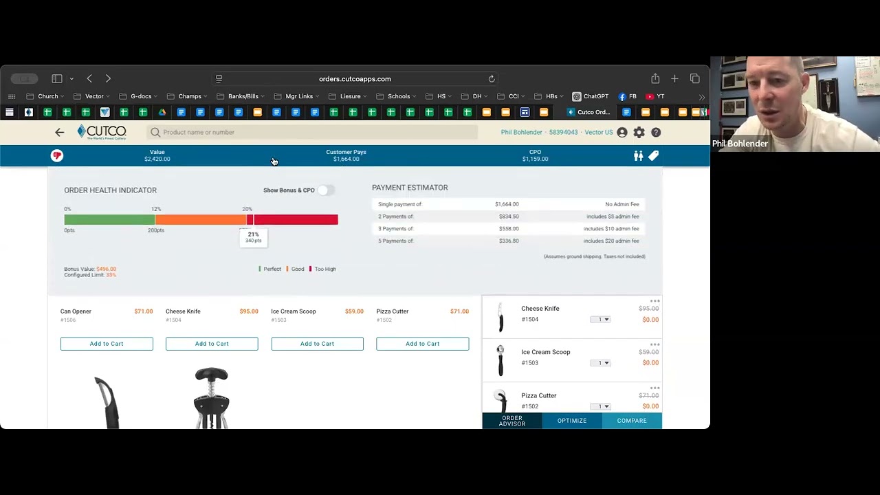Reload the page in Safari
The height and width of the screenshot is (495, 880).
pos(492,79)
